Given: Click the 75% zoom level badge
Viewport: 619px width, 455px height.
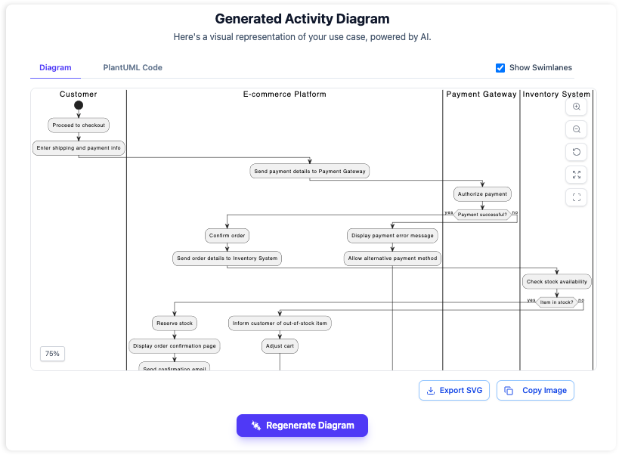Looking at the screenshot, I should click(x=52, y=353).
